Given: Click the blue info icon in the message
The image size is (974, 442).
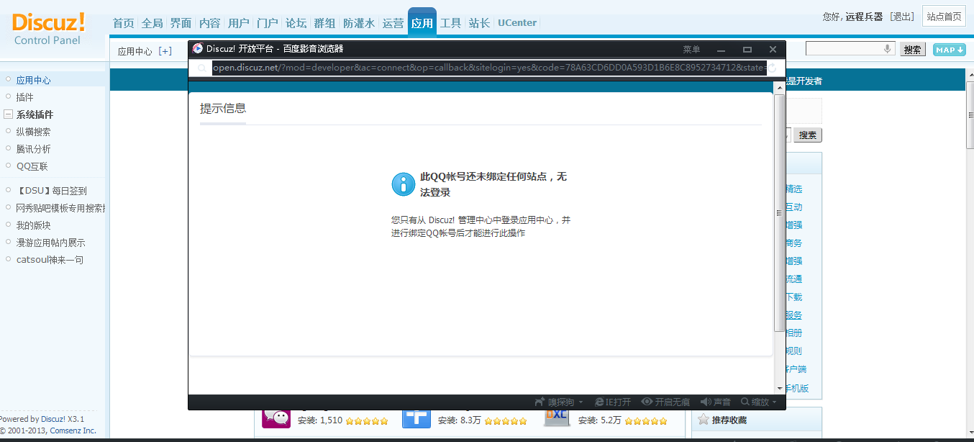Looking at the screenshot, I should tap(403, 184).
